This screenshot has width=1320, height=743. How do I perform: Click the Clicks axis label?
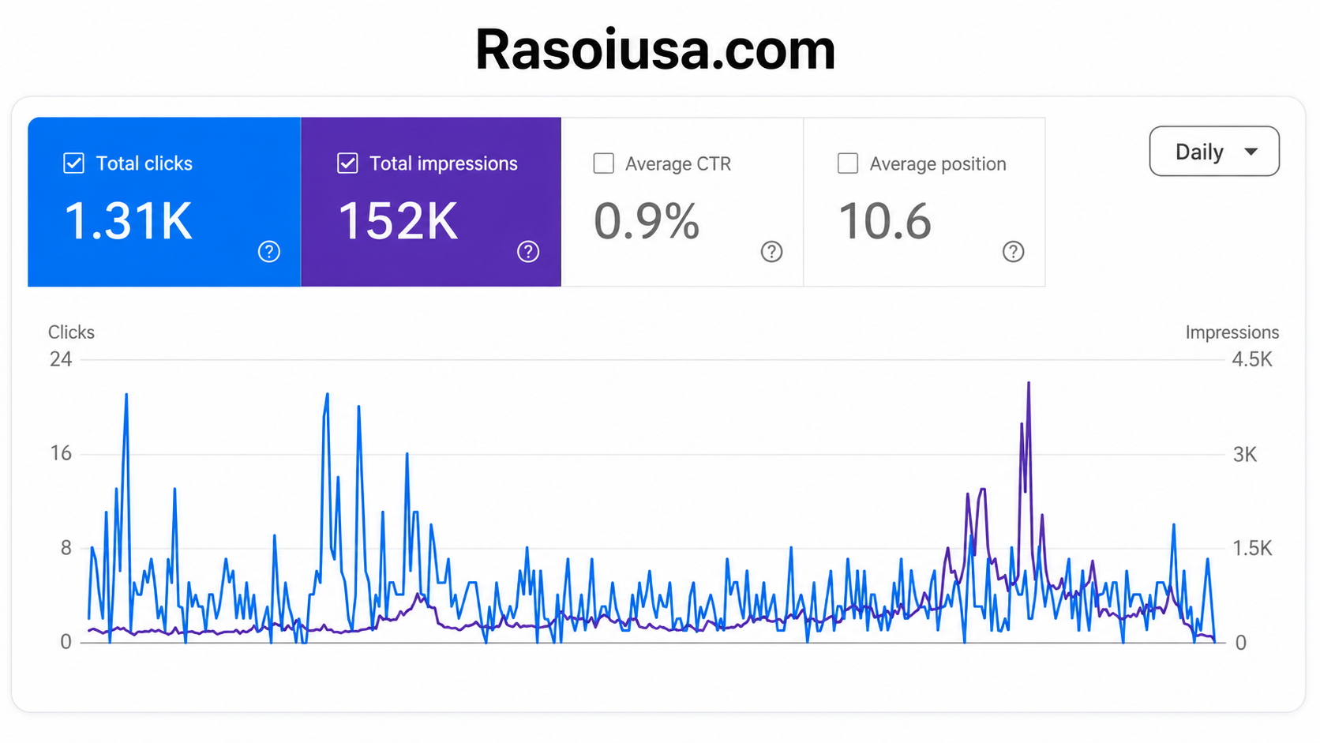click(x=71, y=332)
